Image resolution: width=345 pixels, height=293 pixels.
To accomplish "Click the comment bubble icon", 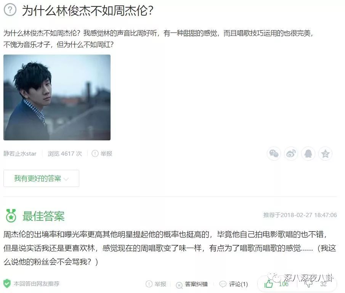I will click(223, 284).
